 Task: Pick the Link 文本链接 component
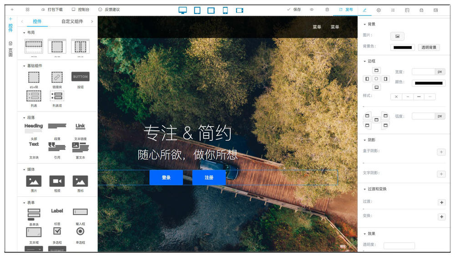point(81,126)
